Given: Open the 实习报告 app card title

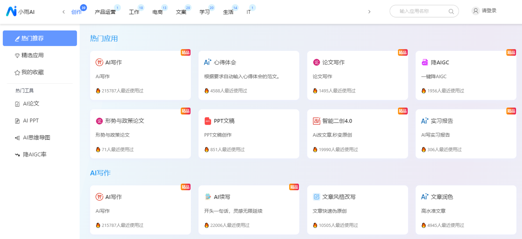Looking at the screenshot, I should [442, 121].
